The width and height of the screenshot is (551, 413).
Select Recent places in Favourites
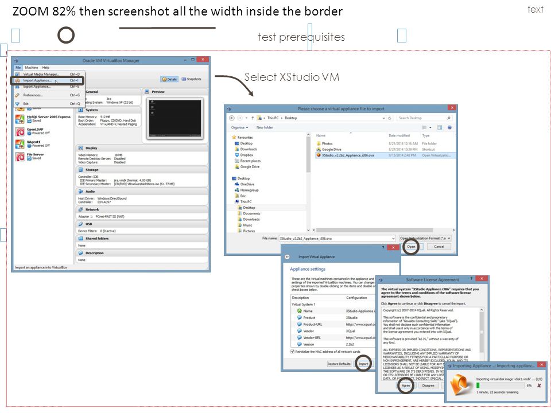click(x=250, y=161)
